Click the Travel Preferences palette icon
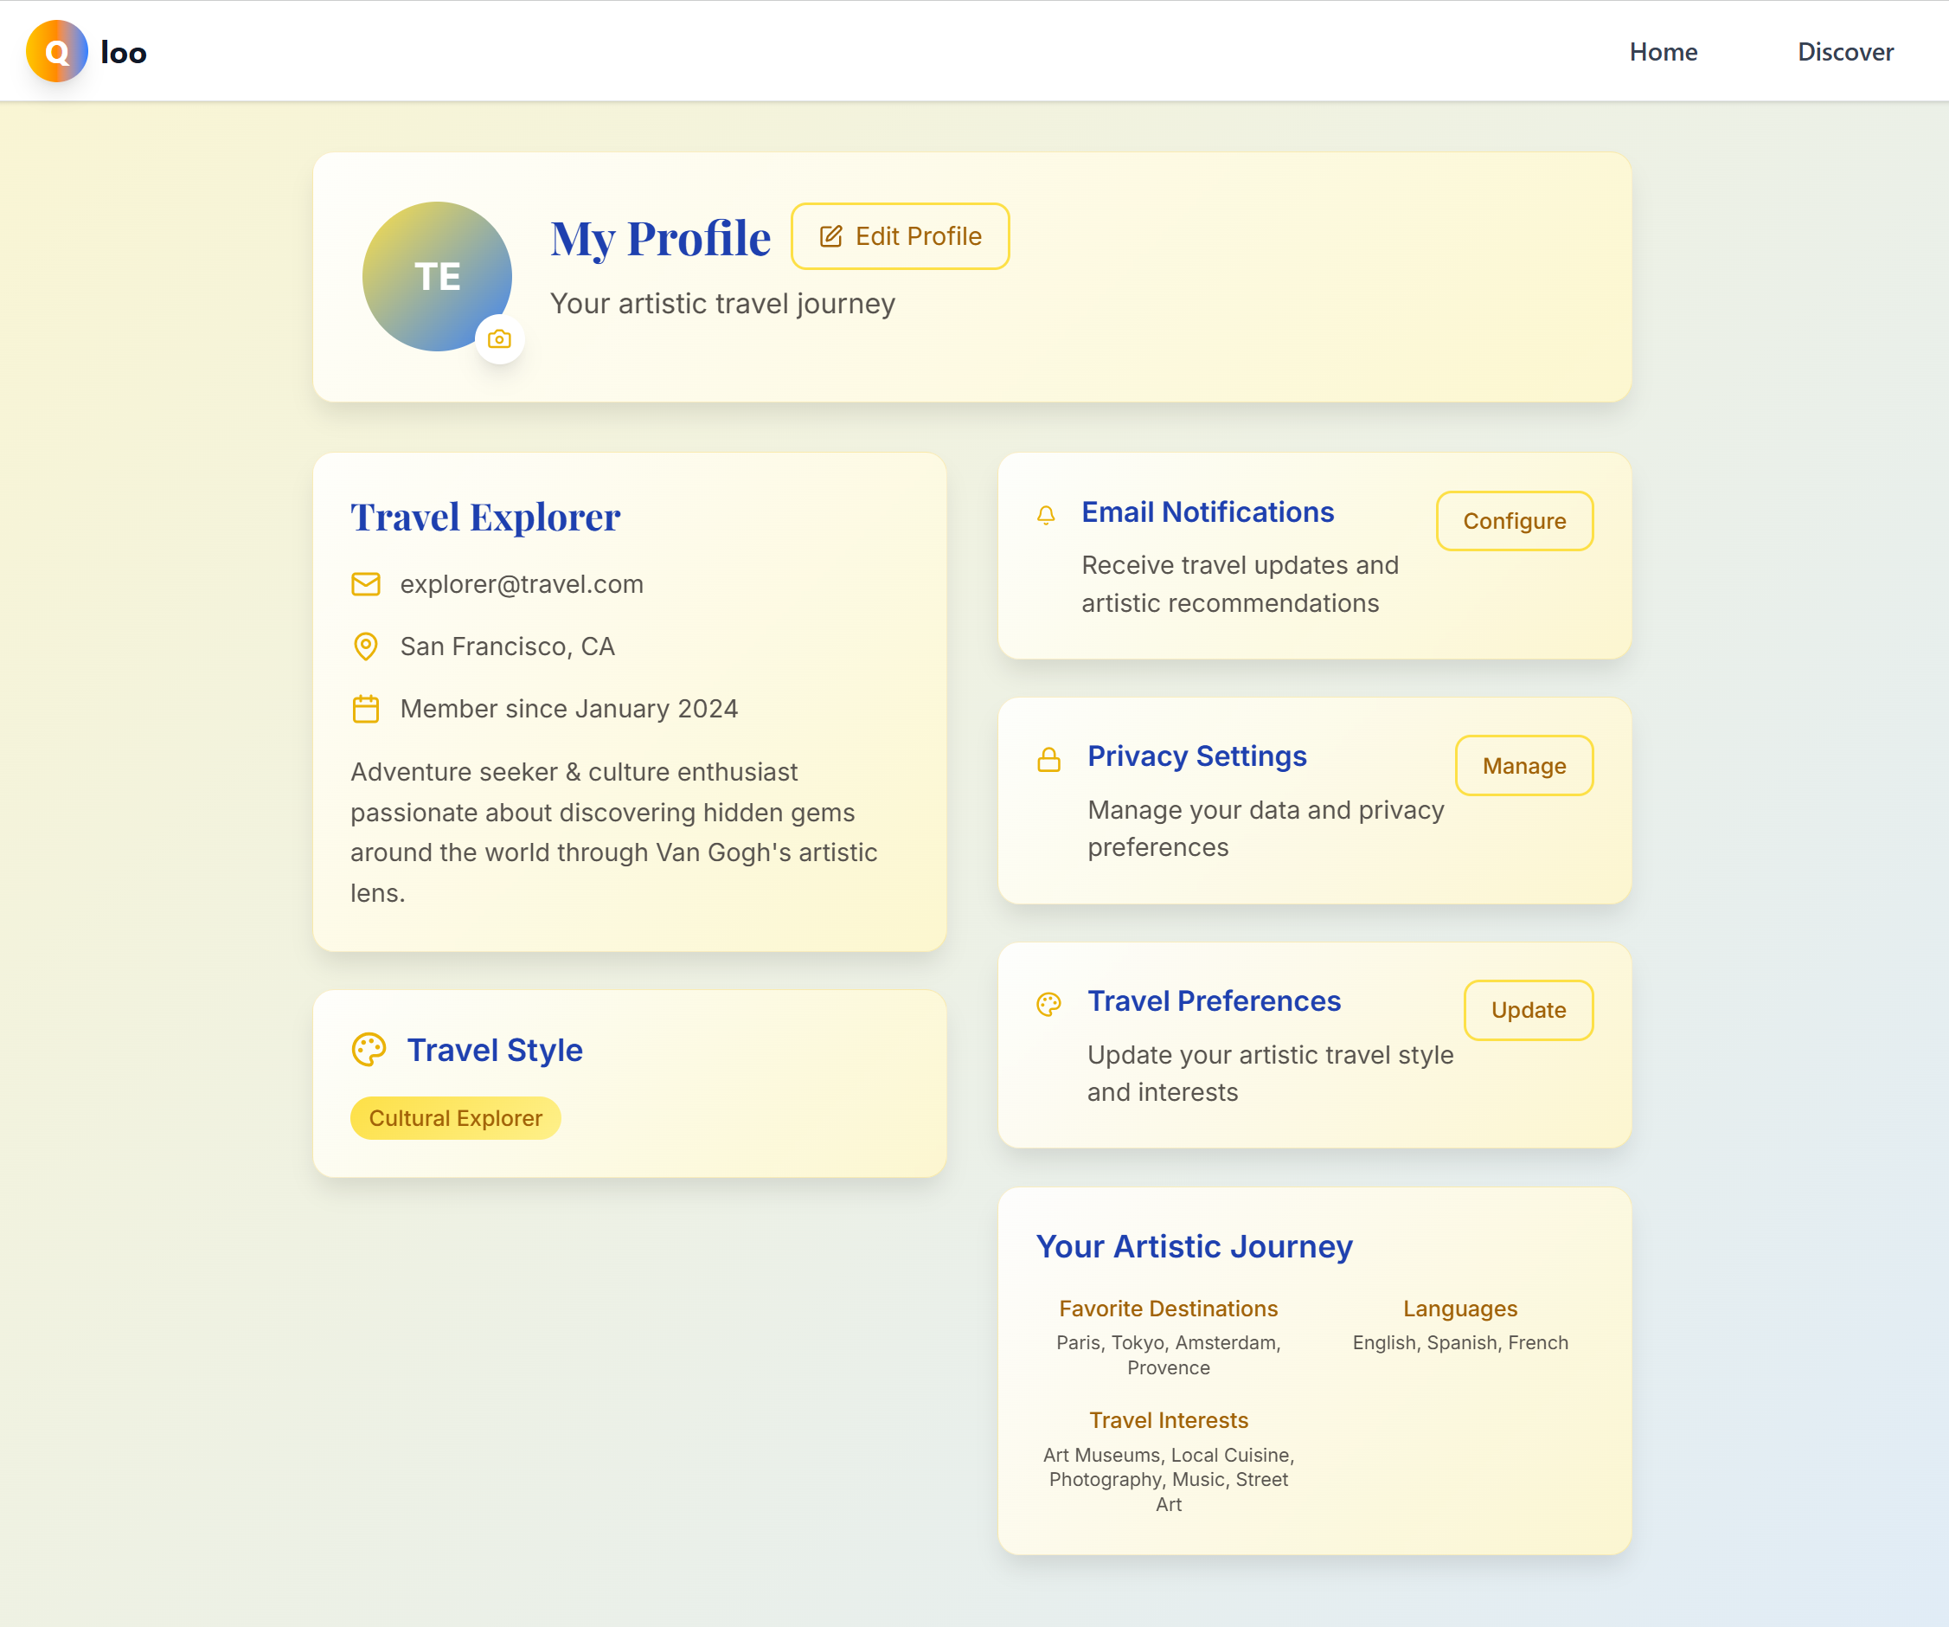This screenshot has height=1627, width=1949. pyautogui.click(x=1048, y=1004)
